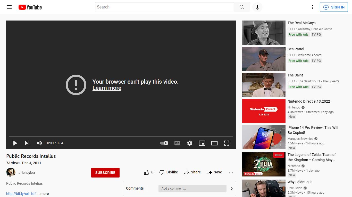The width and height of the screenshot is (352, 197).
Task: Open The Real McCoys thumbnail
Action: click(x=264, y=33)
